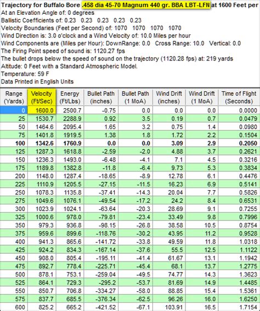Select the Bullet Path (inches) column header
Viewport: 260px width, 311px height.
coord(101,97)
